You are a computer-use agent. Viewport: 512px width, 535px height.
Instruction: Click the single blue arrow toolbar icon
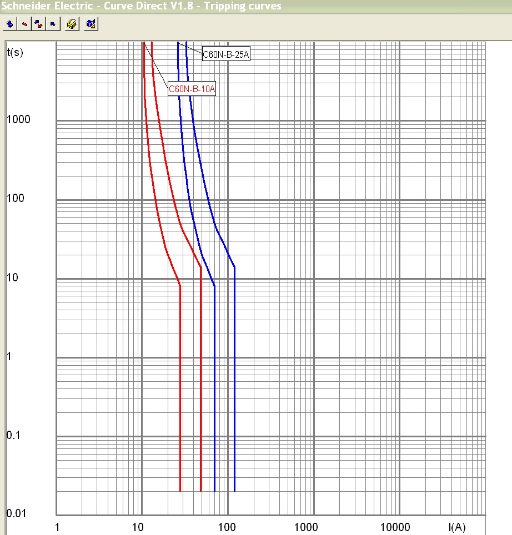53,24
